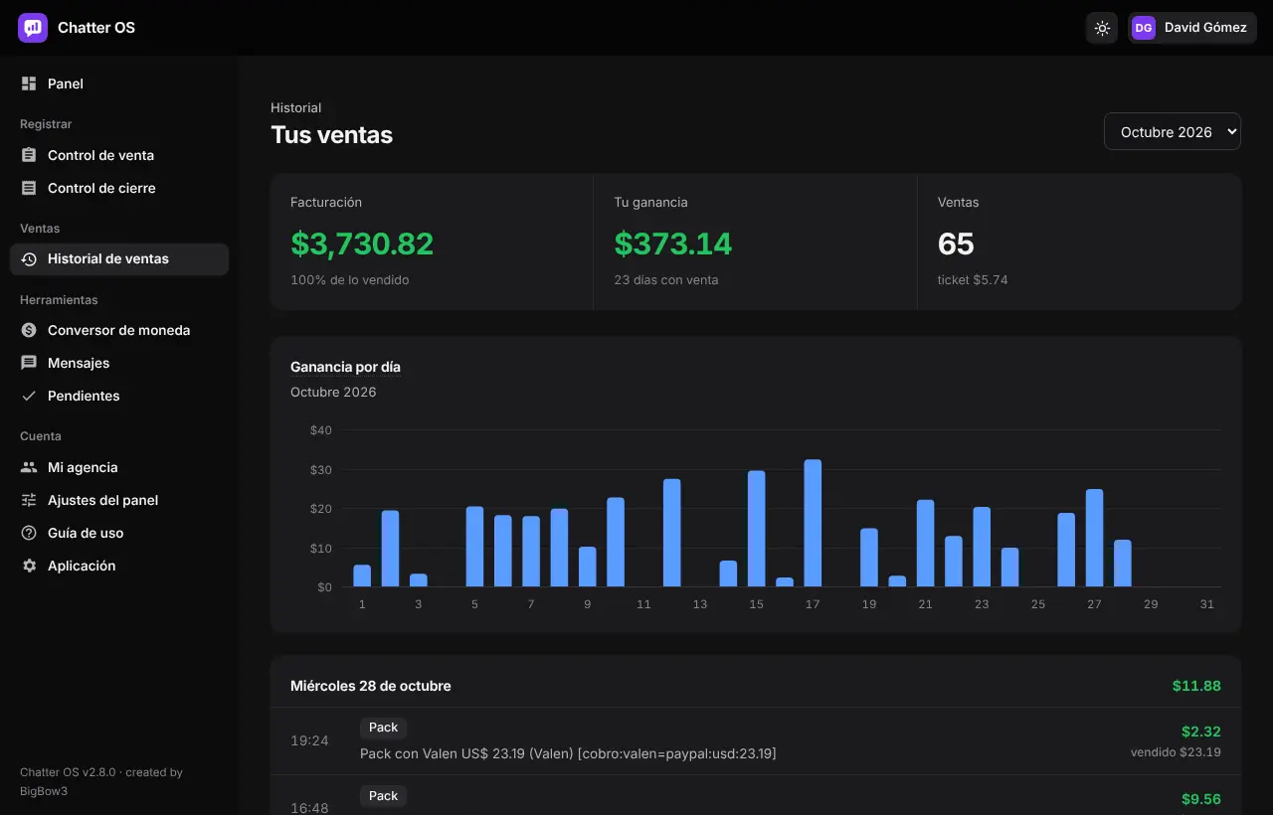Click the Mi agencia people icon

pyautogui.click(x=29, y=467)
